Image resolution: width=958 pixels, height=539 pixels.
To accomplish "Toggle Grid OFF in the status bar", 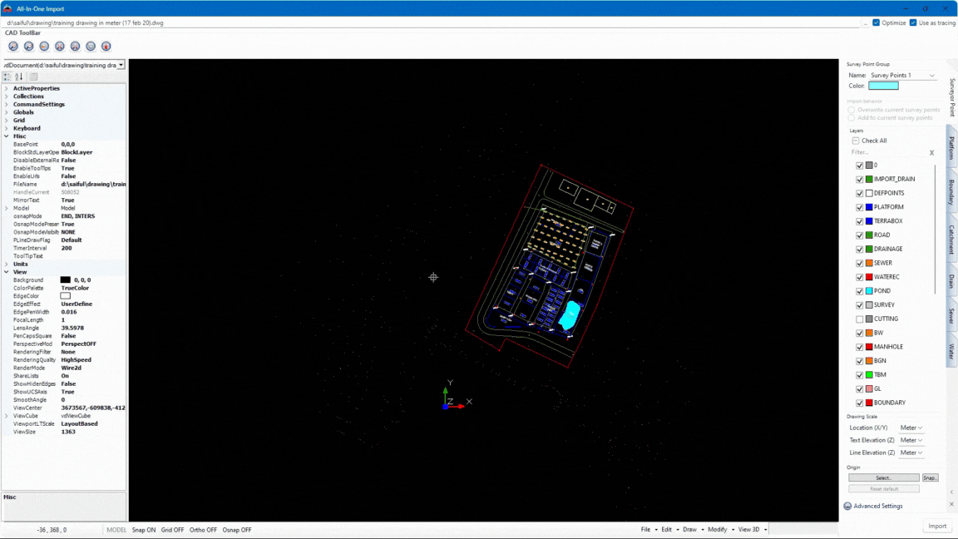I will 172,531.
